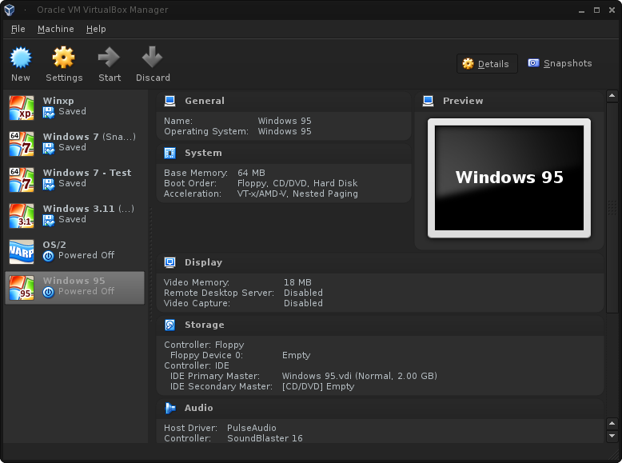Viewport: 622px width, 463px height.
Task: Switch to the Snapshots view
Action: [560, 63]
